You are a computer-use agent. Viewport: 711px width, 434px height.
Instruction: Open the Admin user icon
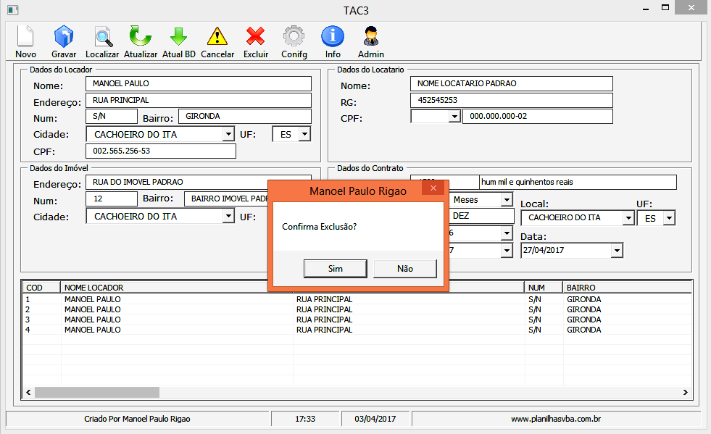tap(371, 37)
